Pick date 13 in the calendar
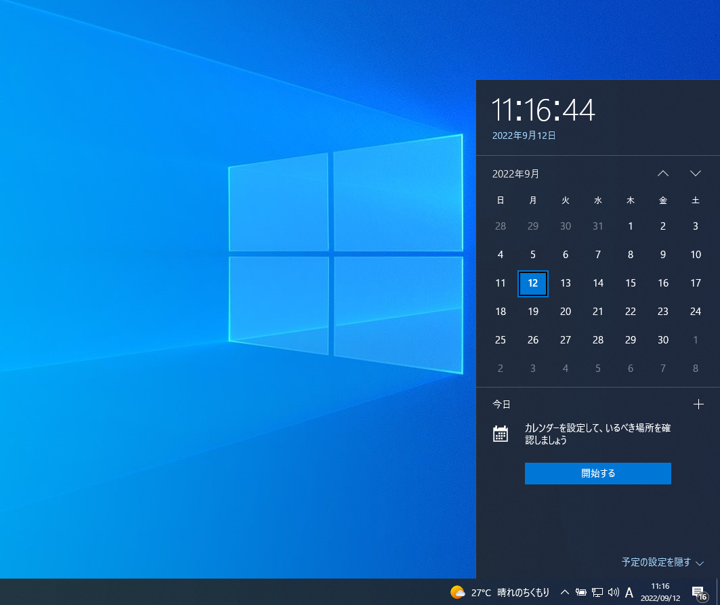720x605 pixels. pyautogui.click(x=566, y=283)
